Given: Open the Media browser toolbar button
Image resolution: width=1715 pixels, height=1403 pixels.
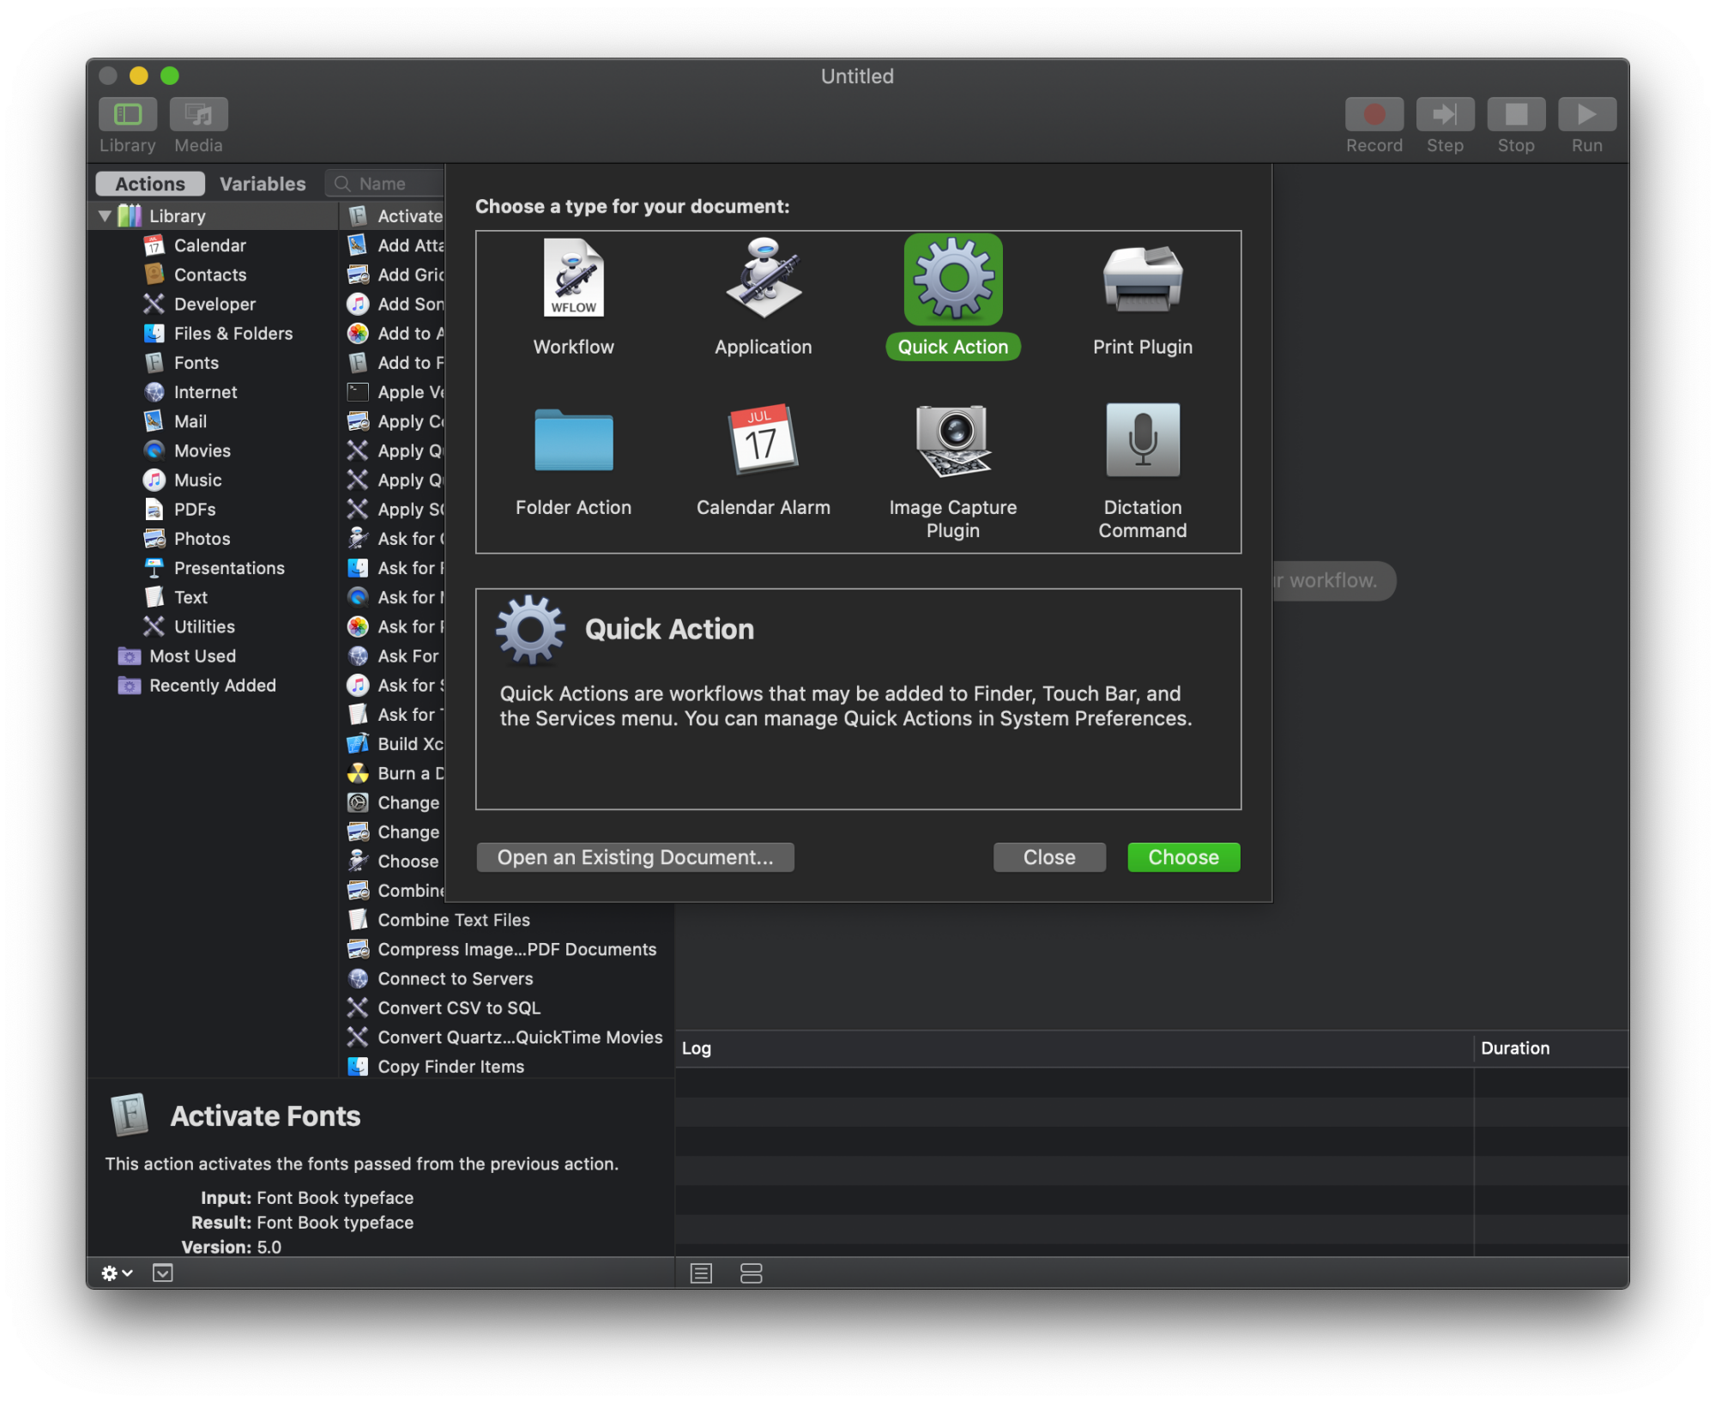Looking at the screenshot, I should (198, 114).
